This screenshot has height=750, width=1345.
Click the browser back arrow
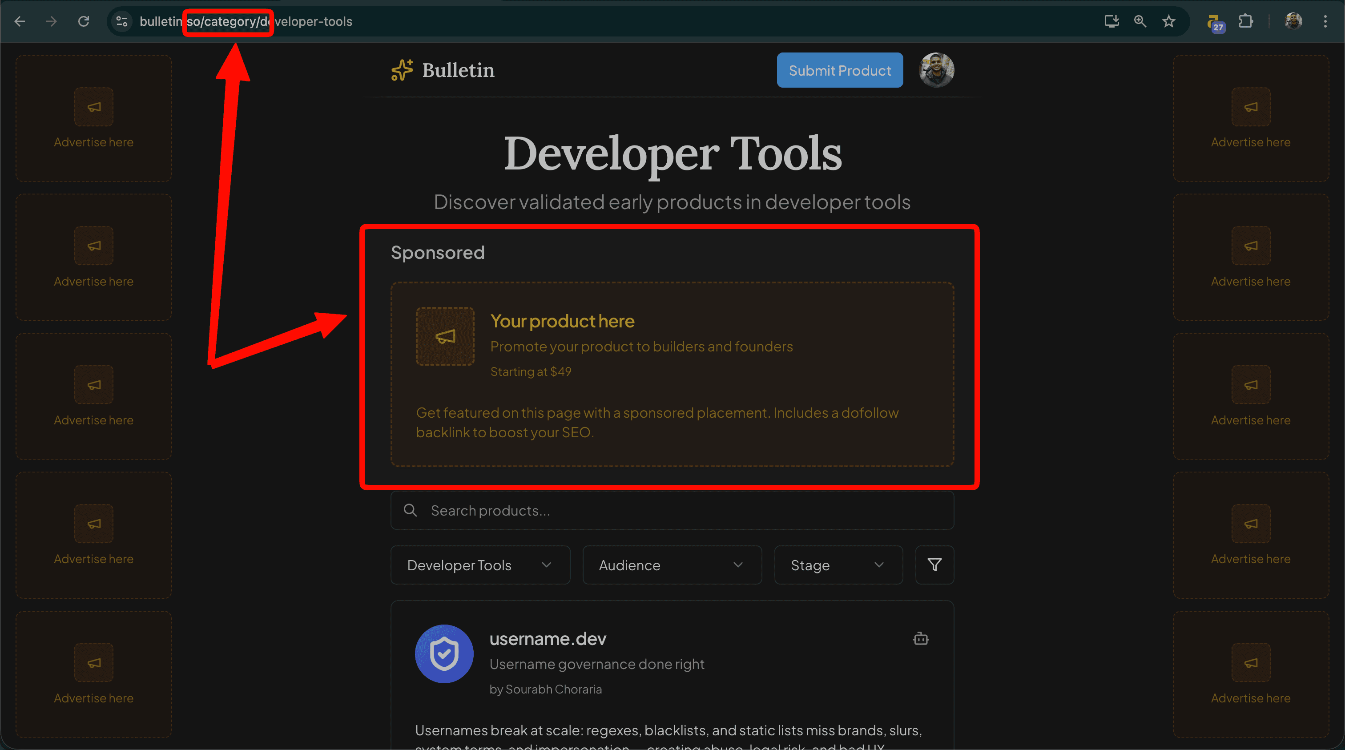point(20,21)
